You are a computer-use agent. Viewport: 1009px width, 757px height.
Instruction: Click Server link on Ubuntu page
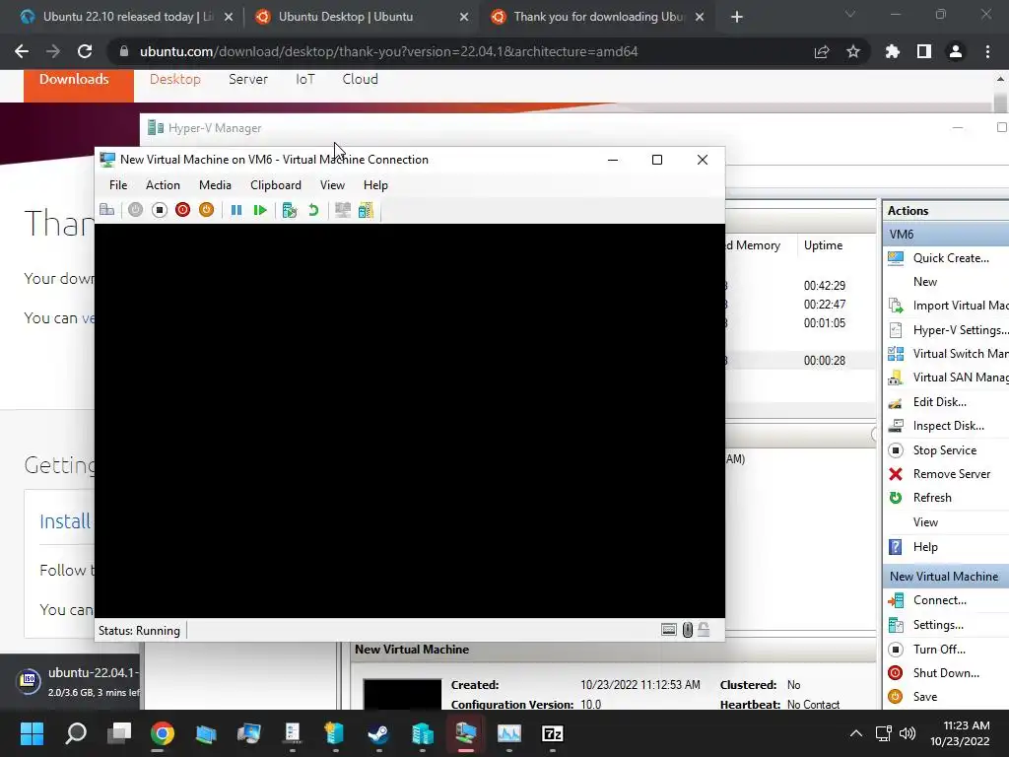click(x=247, y=79)
